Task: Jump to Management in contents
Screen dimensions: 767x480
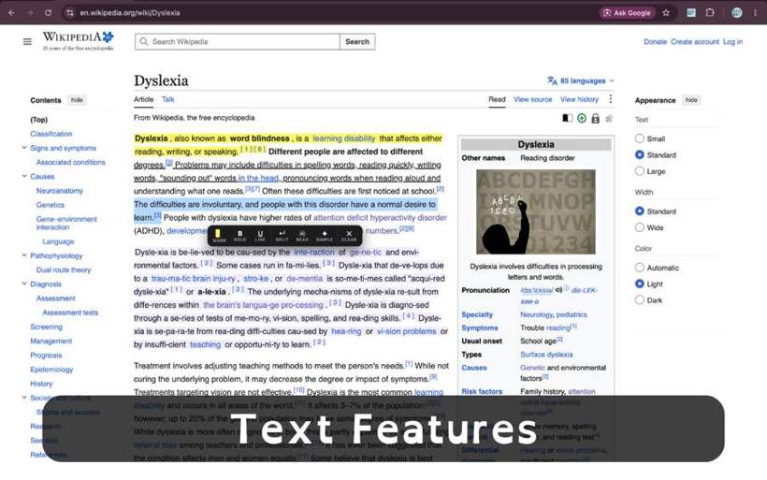Action: (51, 341)
